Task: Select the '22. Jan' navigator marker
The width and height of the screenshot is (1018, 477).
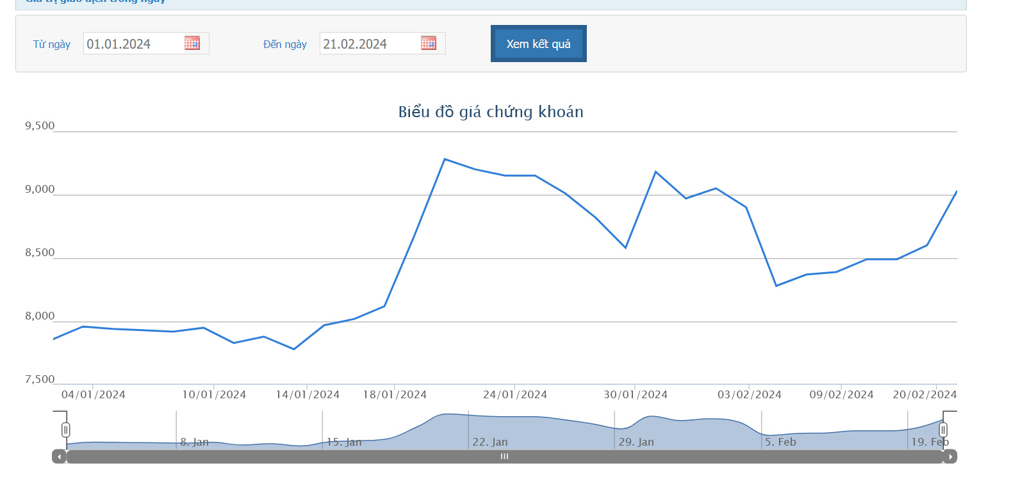Action: coord(490,442)
